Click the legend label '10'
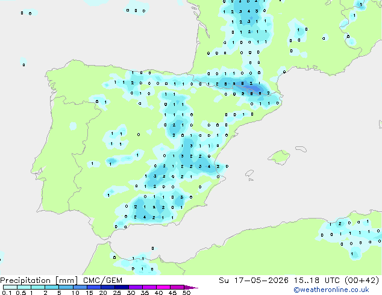The width and height of the screenshot is (382, 295). (x=75, y=293)
